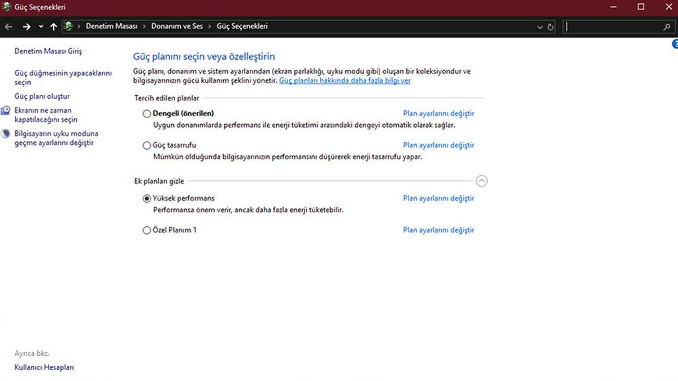Image resolution: width=678 pixels, height=381 pixels.
Task: Select the Özel Planım 1 plan
Action: click(x=147, y=230)
